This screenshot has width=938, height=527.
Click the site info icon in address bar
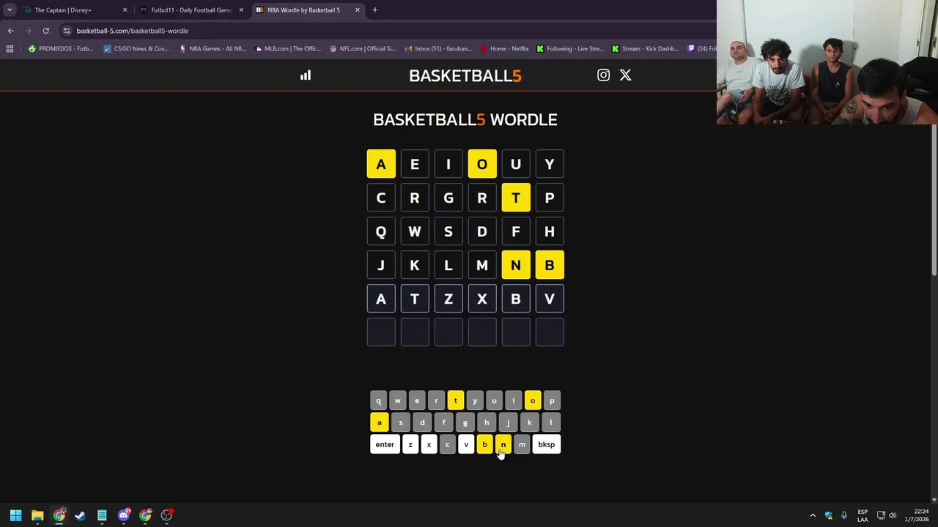point(67,31)
